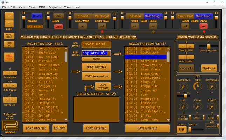Screen dimensions: 226x140
Task: Switch to the SOUNDEXPLORER tab
Action: click(74, 37)
